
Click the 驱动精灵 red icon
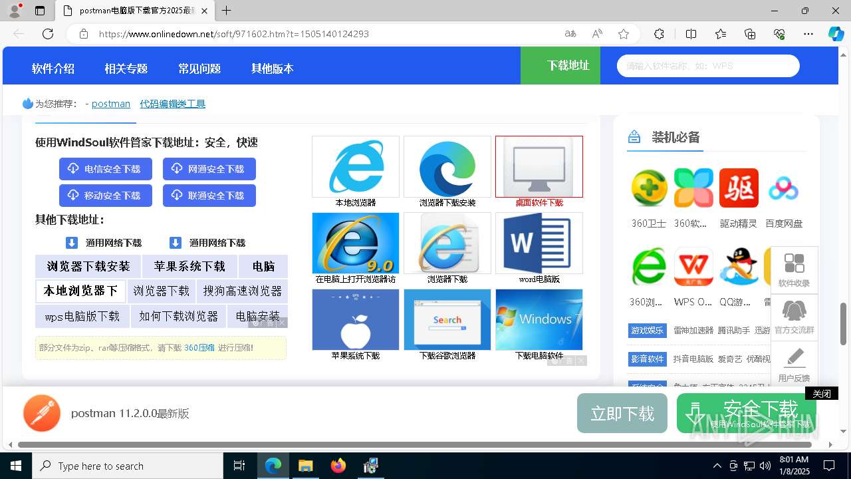[x=739, y=188]
